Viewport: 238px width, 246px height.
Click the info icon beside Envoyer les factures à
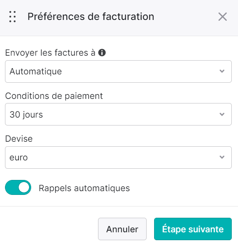click(102, 52)
